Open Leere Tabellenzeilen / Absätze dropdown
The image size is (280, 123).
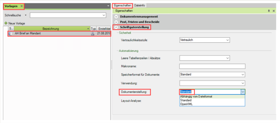tap(228, 58)
